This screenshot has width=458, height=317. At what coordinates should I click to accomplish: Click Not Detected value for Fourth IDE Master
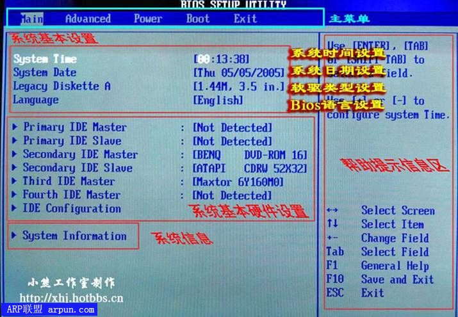coord(233,195)
